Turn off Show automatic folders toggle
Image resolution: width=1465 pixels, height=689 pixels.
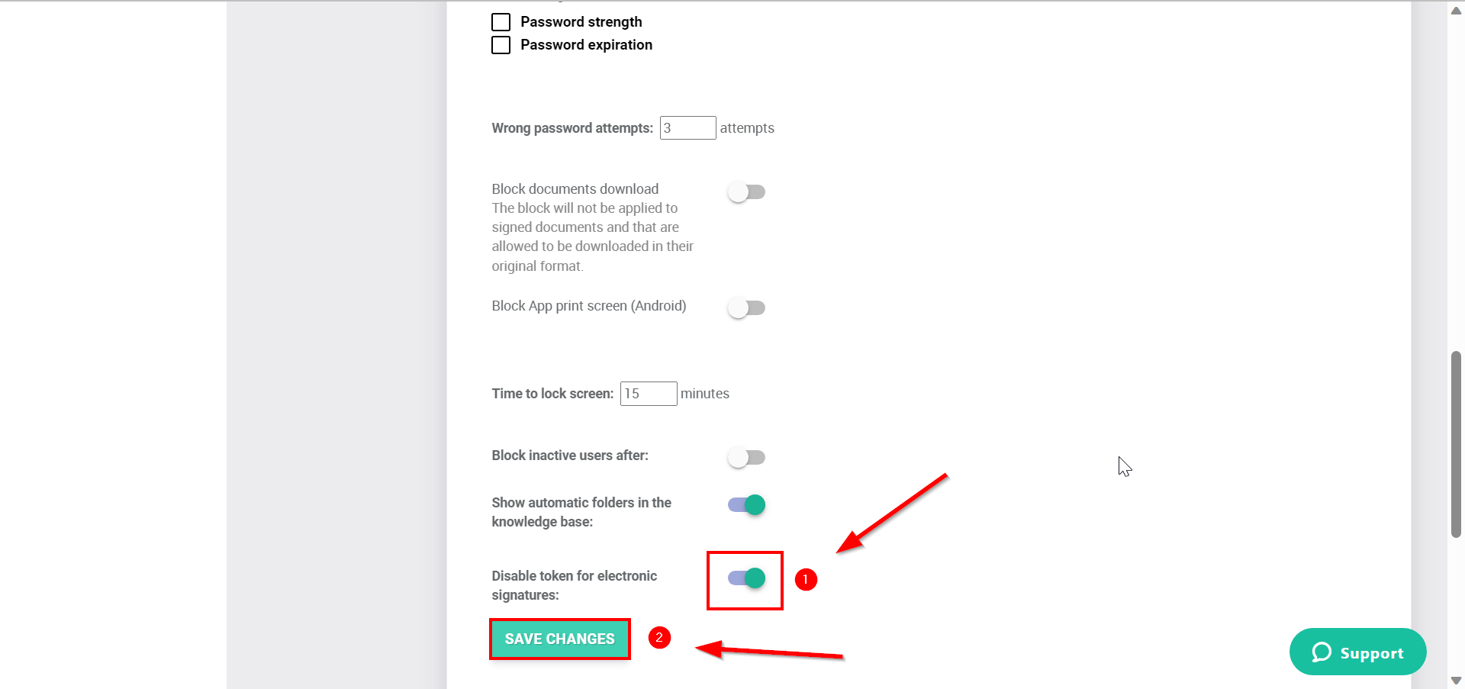pyautogui.click(x=746, y=504)
